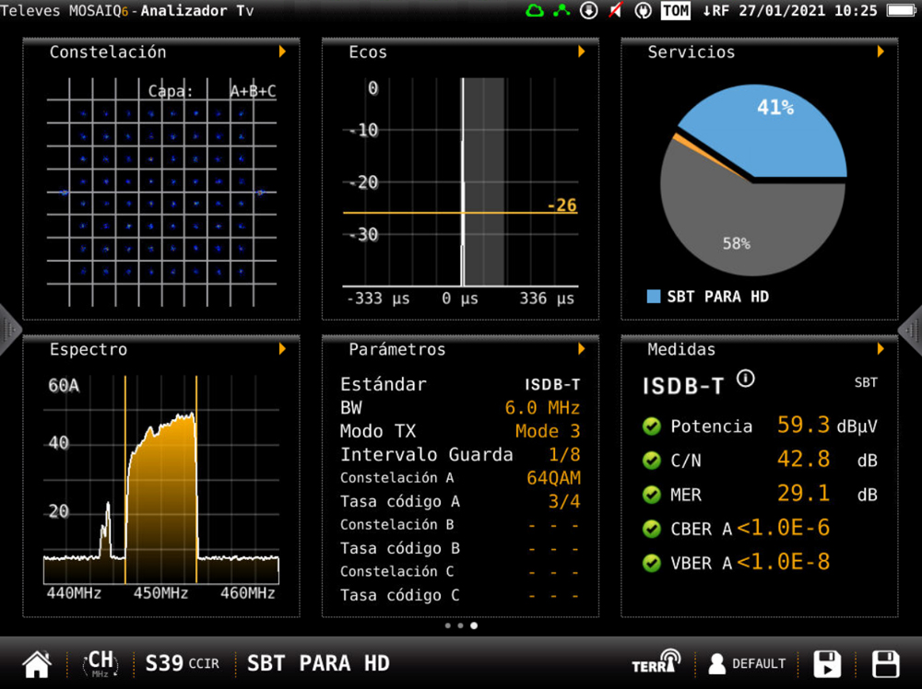Expand the Constelación panel with its arrow
This screenshot has width=922, height=689.
[282, 52]
